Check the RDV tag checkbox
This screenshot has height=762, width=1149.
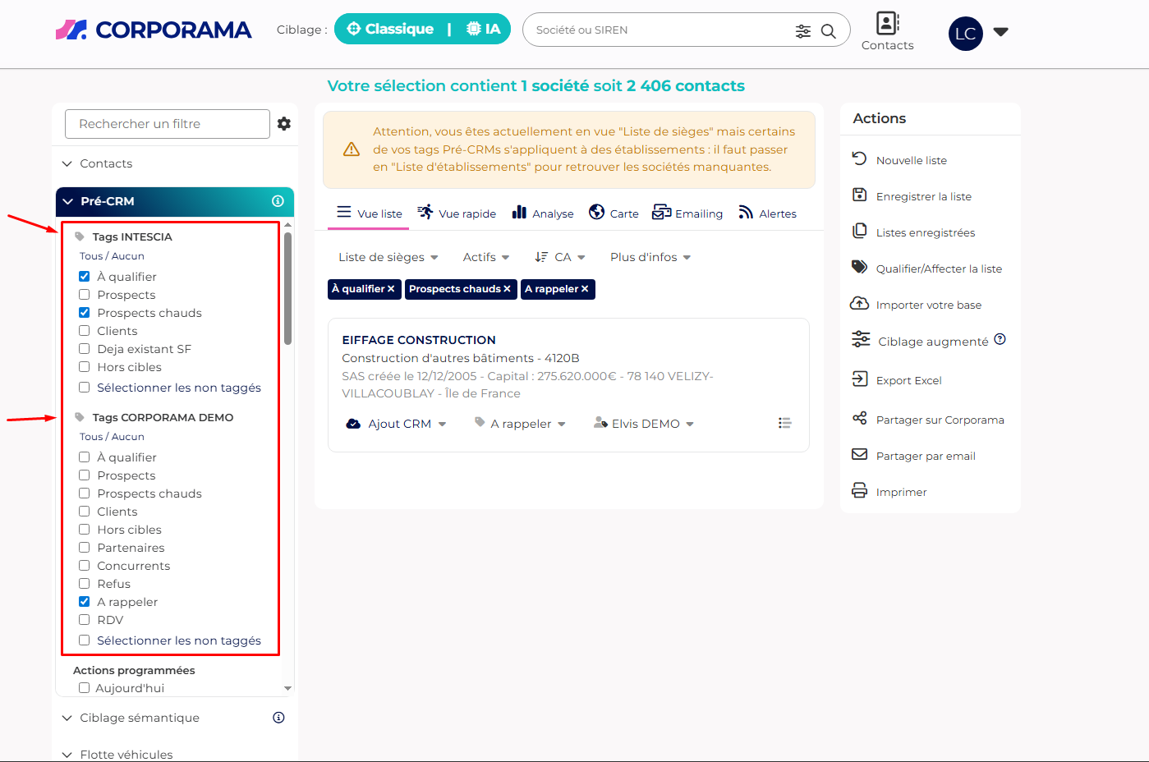85,620
